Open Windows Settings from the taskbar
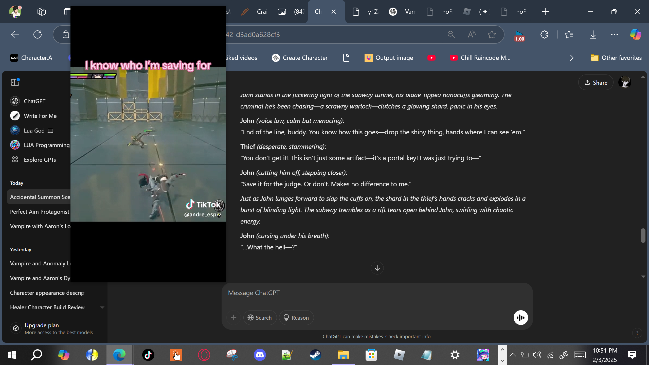649x365 pixels. (455, 355)
